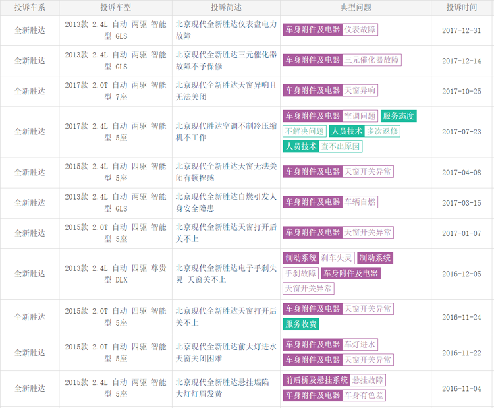The width and height of the screenshot is (494, 408).
Task: Click the green 服务态度 tag
Action: 398,116
